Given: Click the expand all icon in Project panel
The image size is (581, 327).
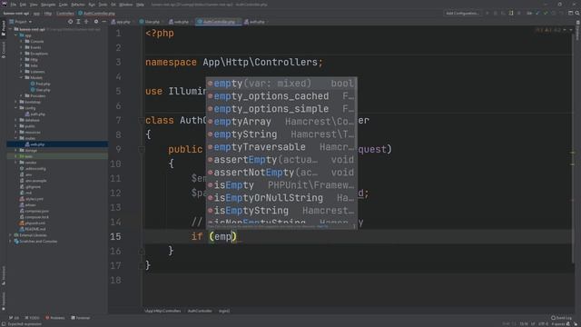Looking at the screenshot, I should pyautogui.click(x=78, y=22).
